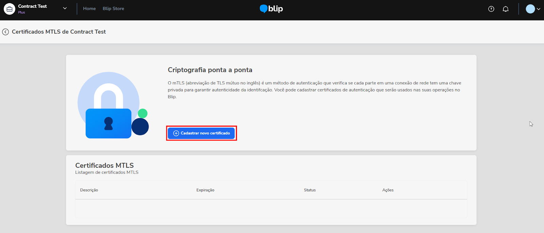Open the notifications bell icon
544x233 pixels.
pos(506,9)
